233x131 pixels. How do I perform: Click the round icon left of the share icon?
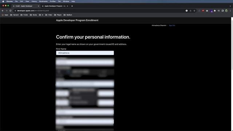187,11
